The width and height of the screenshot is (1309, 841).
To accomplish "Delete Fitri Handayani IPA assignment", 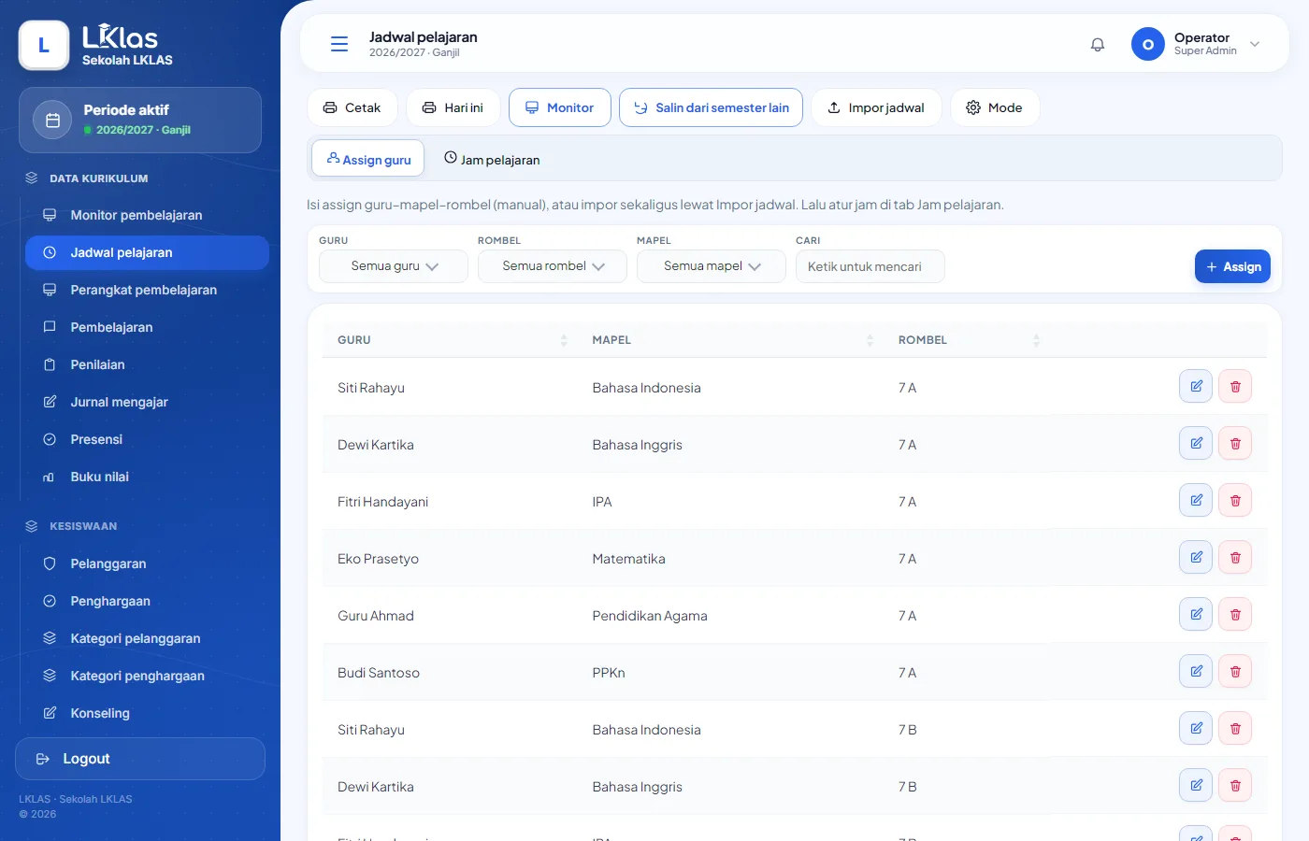I will pyautogui.click(x=1235, y=500).
